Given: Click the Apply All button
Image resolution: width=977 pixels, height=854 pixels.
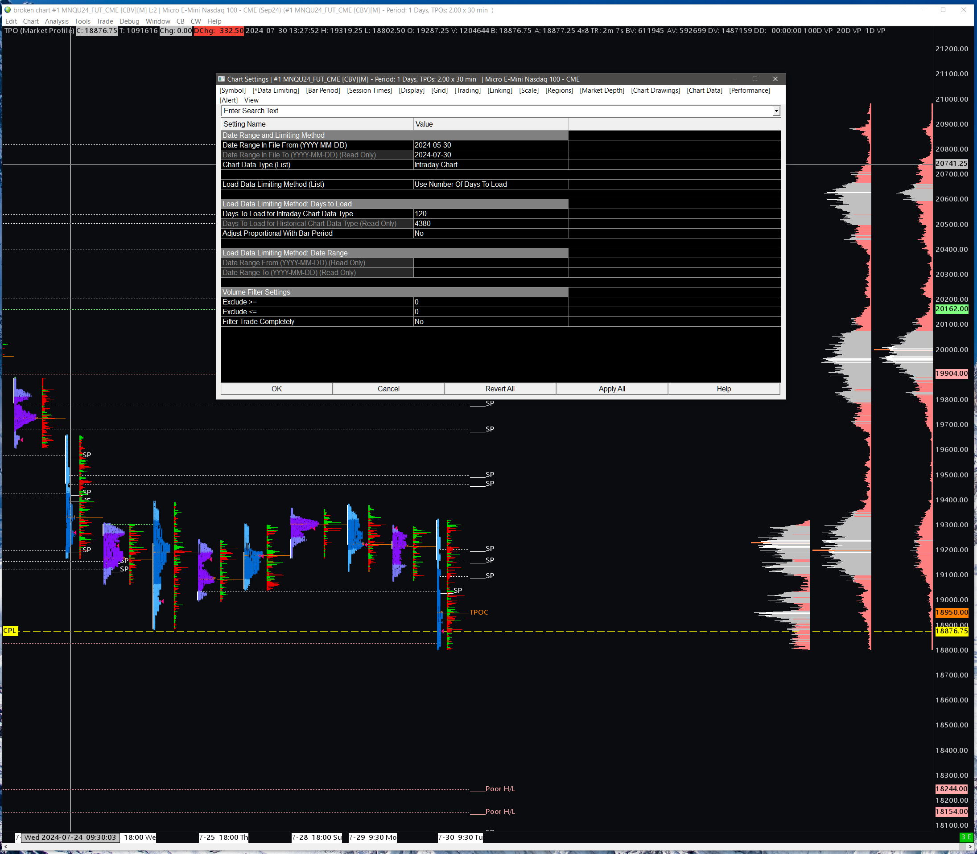Looking at the screenshot, I should [611, 389].
